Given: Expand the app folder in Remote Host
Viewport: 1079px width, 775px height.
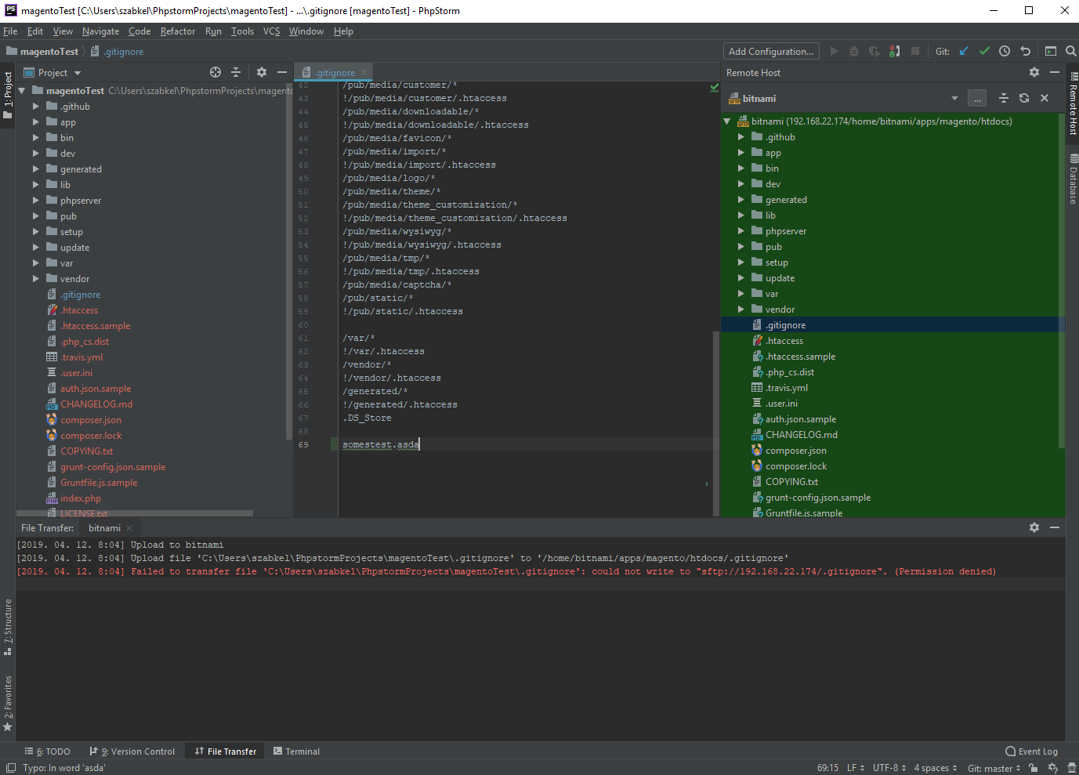Looking at the screenshot, I should tap(740, 152).
